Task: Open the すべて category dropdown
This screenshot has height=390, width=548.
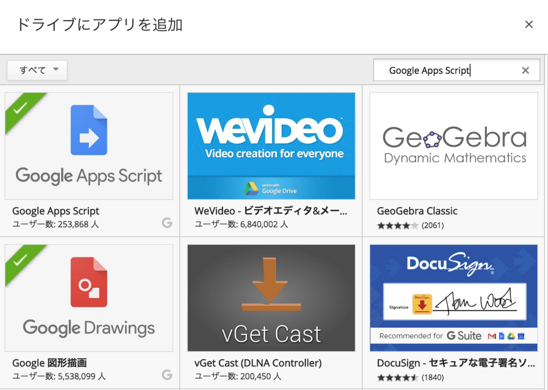Action: coord(37,70)
